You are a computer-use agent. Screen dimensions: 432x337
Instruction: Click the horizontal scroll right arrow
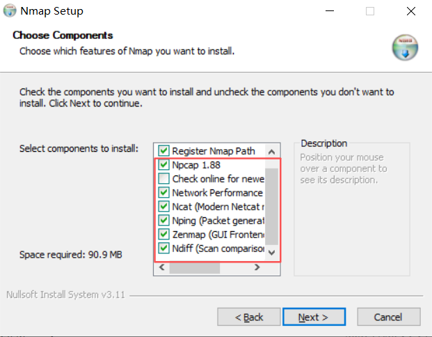[x=257, y=267]
